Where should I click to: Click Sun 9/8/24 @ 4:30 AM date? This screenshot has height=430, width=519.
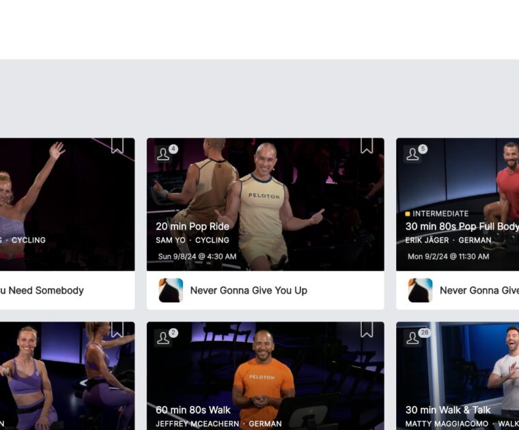(197, 257)
